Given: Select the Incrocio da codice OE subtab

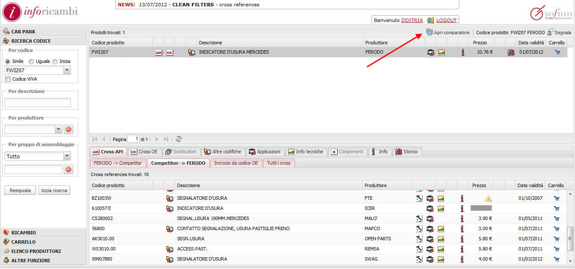Looking at the screenshot, I should tap(236, 163).
